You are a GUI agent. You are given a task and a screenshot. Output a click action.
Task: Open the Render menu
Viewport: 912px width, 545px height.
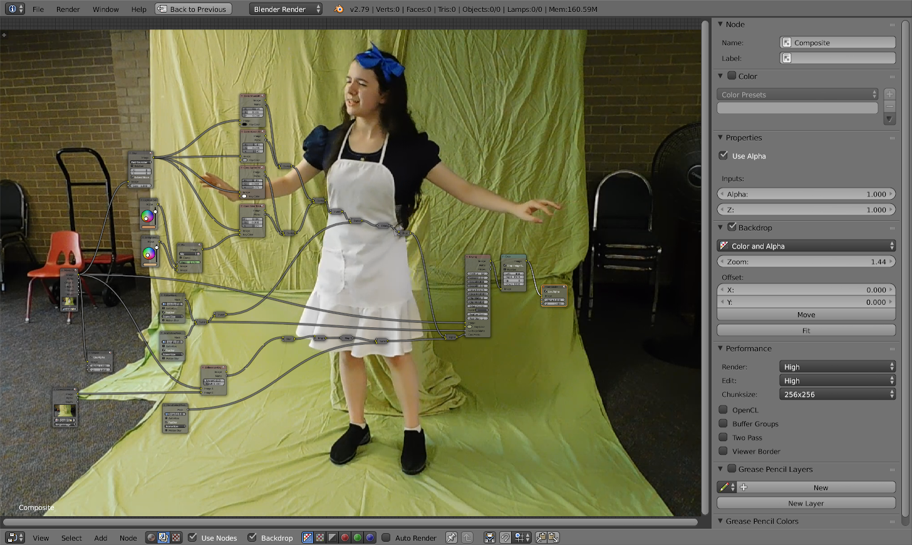(x=68, y=9)
